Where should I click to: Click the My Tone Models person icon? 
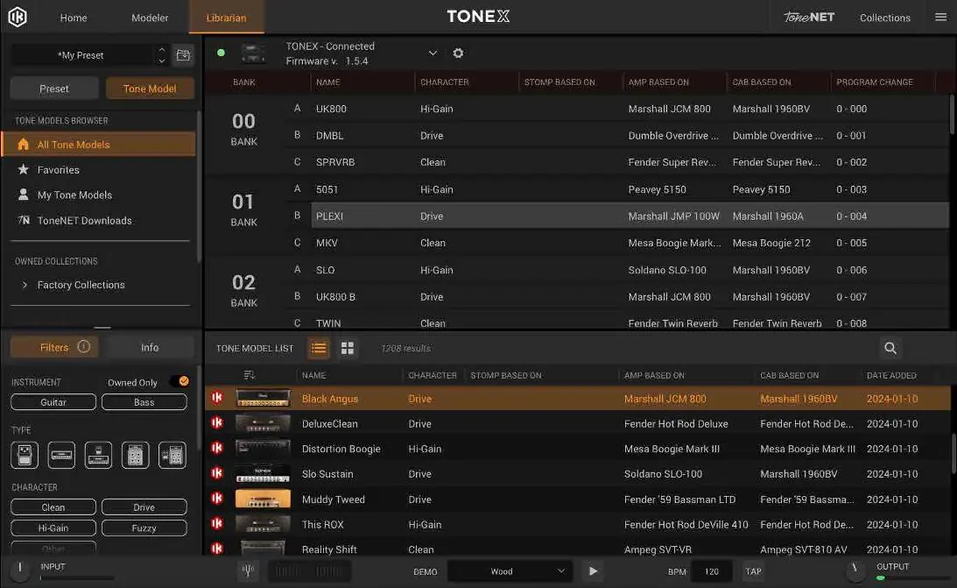[23, 195]
